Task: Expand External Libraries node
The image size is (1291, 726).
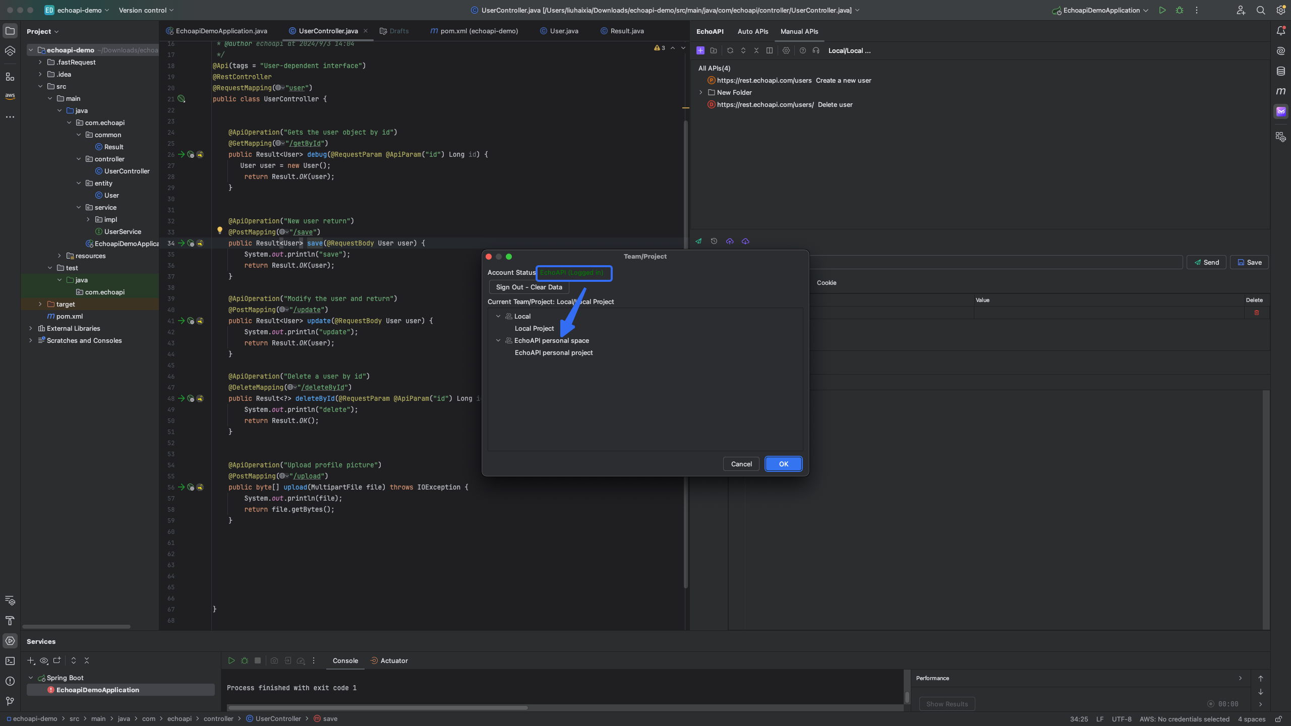Action: pyautogui.click(x=31, y=328)
